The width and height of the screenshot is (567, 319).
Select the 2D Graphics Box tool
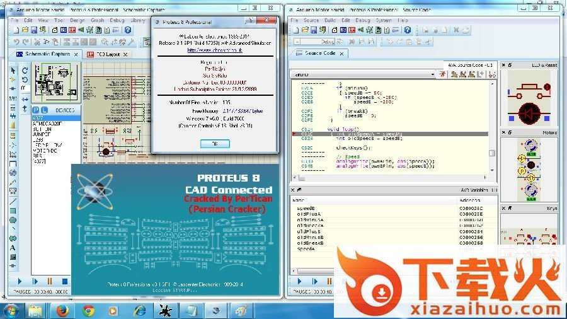pos(13,211)
